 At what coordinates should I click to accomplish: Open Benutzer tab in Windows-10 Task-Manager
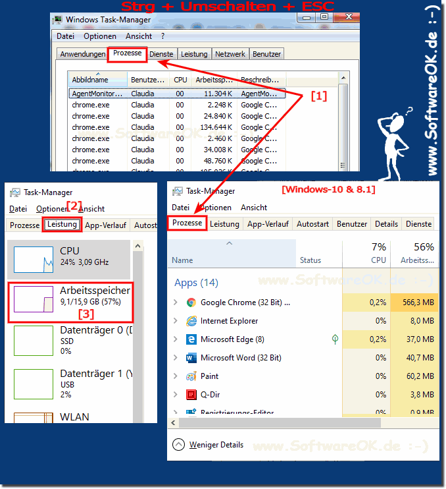[352, 224]
